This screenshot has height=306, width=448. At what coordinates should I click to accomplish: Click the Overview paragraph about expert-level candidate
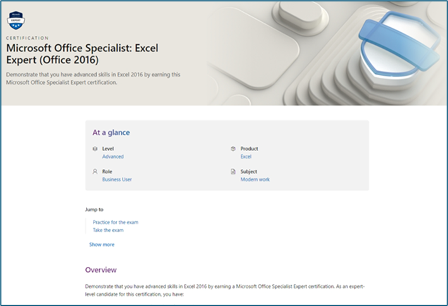pos(225,290)
